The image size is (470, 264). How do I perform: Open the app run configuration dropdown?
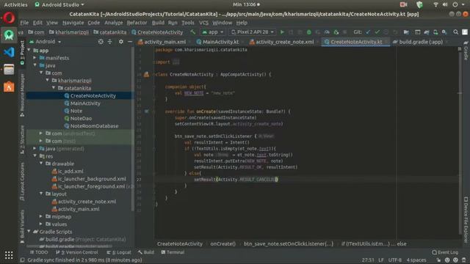coord(213,32)
